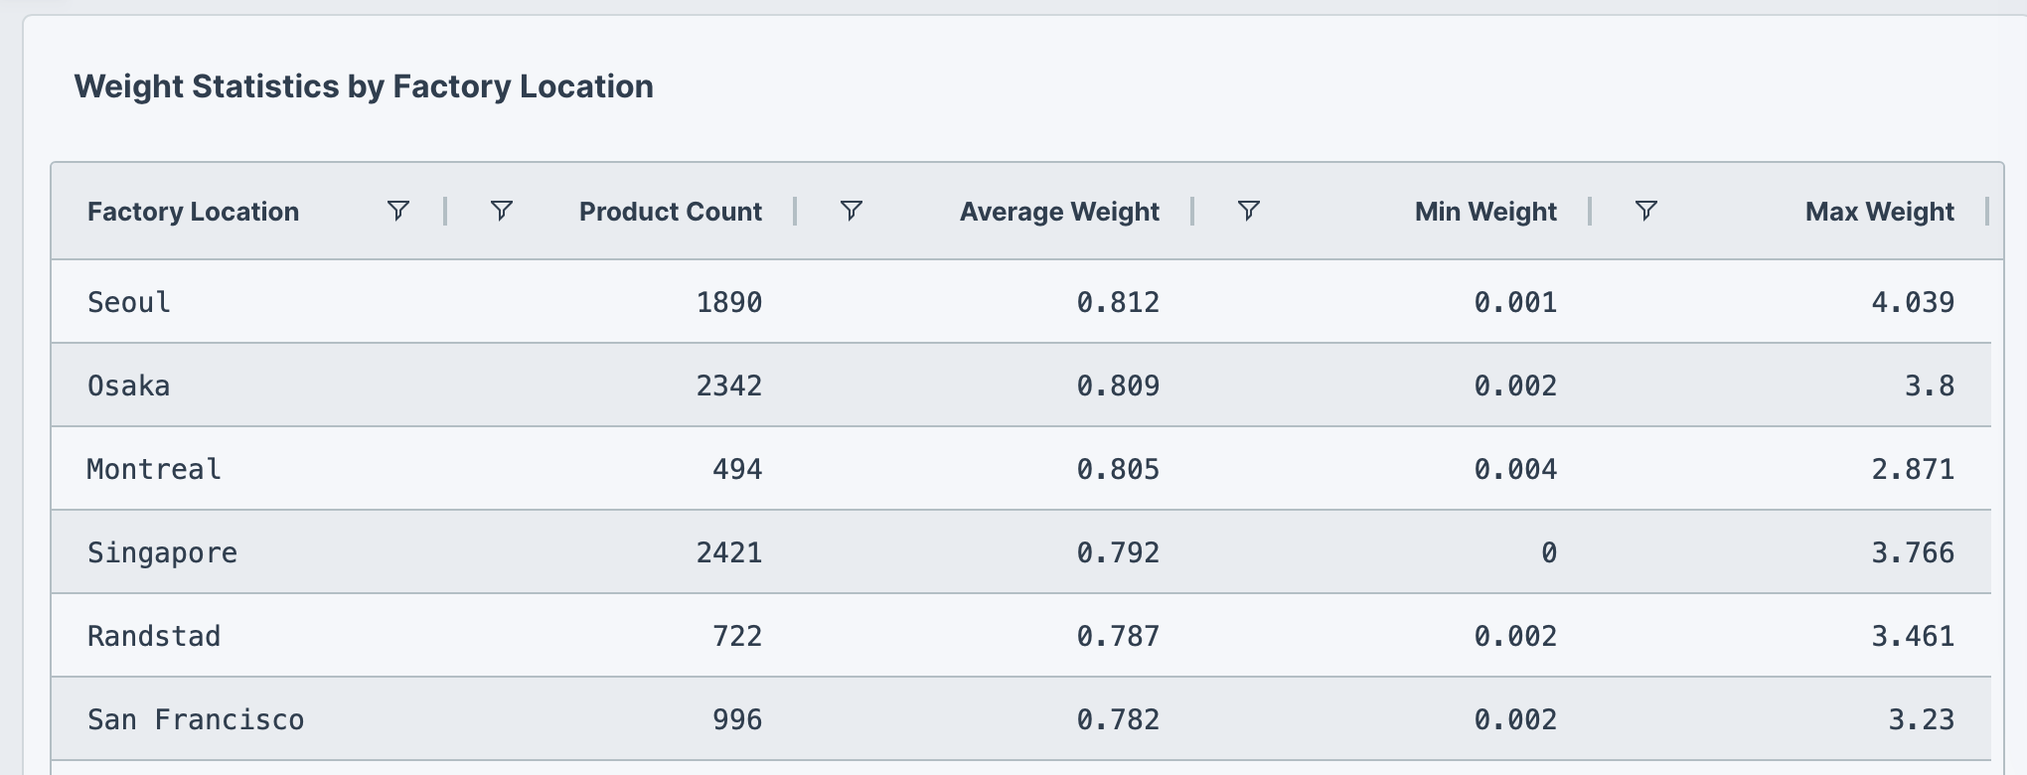Click the Montreal product count cell

tap(735, 468)
